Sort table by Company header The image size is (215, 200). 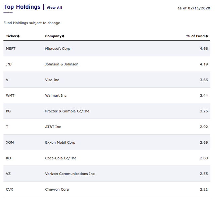point(53,36)
